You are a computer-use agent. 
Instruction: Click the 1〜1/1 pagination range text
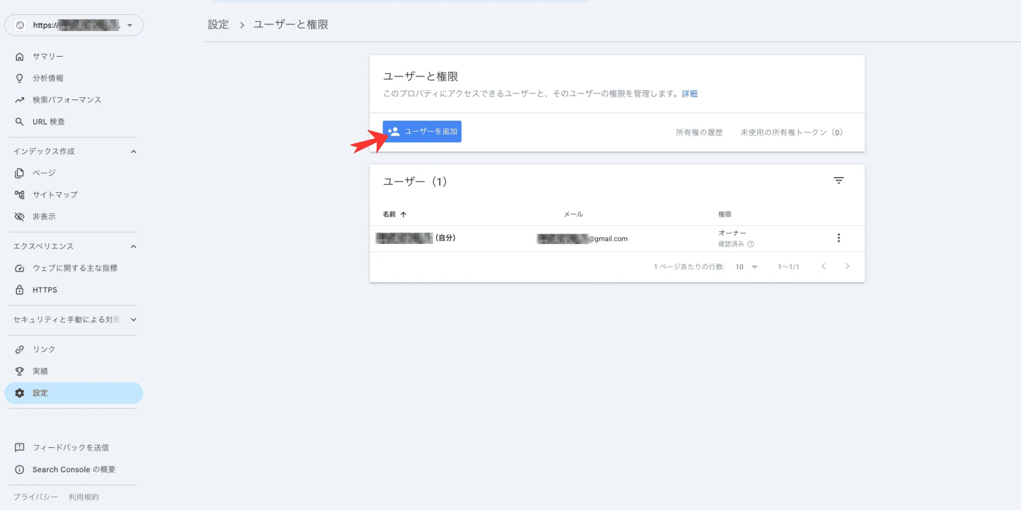click(x=788, y=267)
